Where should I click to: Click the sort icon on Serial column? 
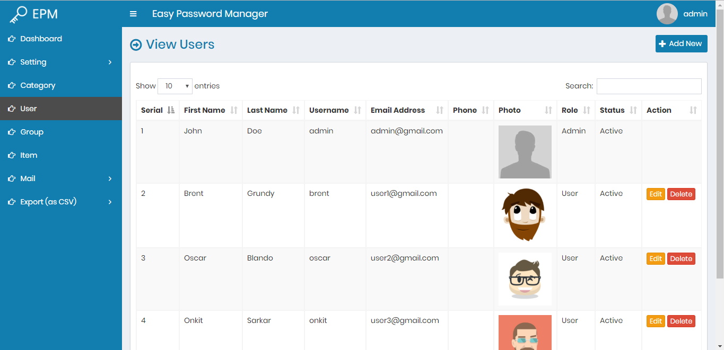[171, 110]
